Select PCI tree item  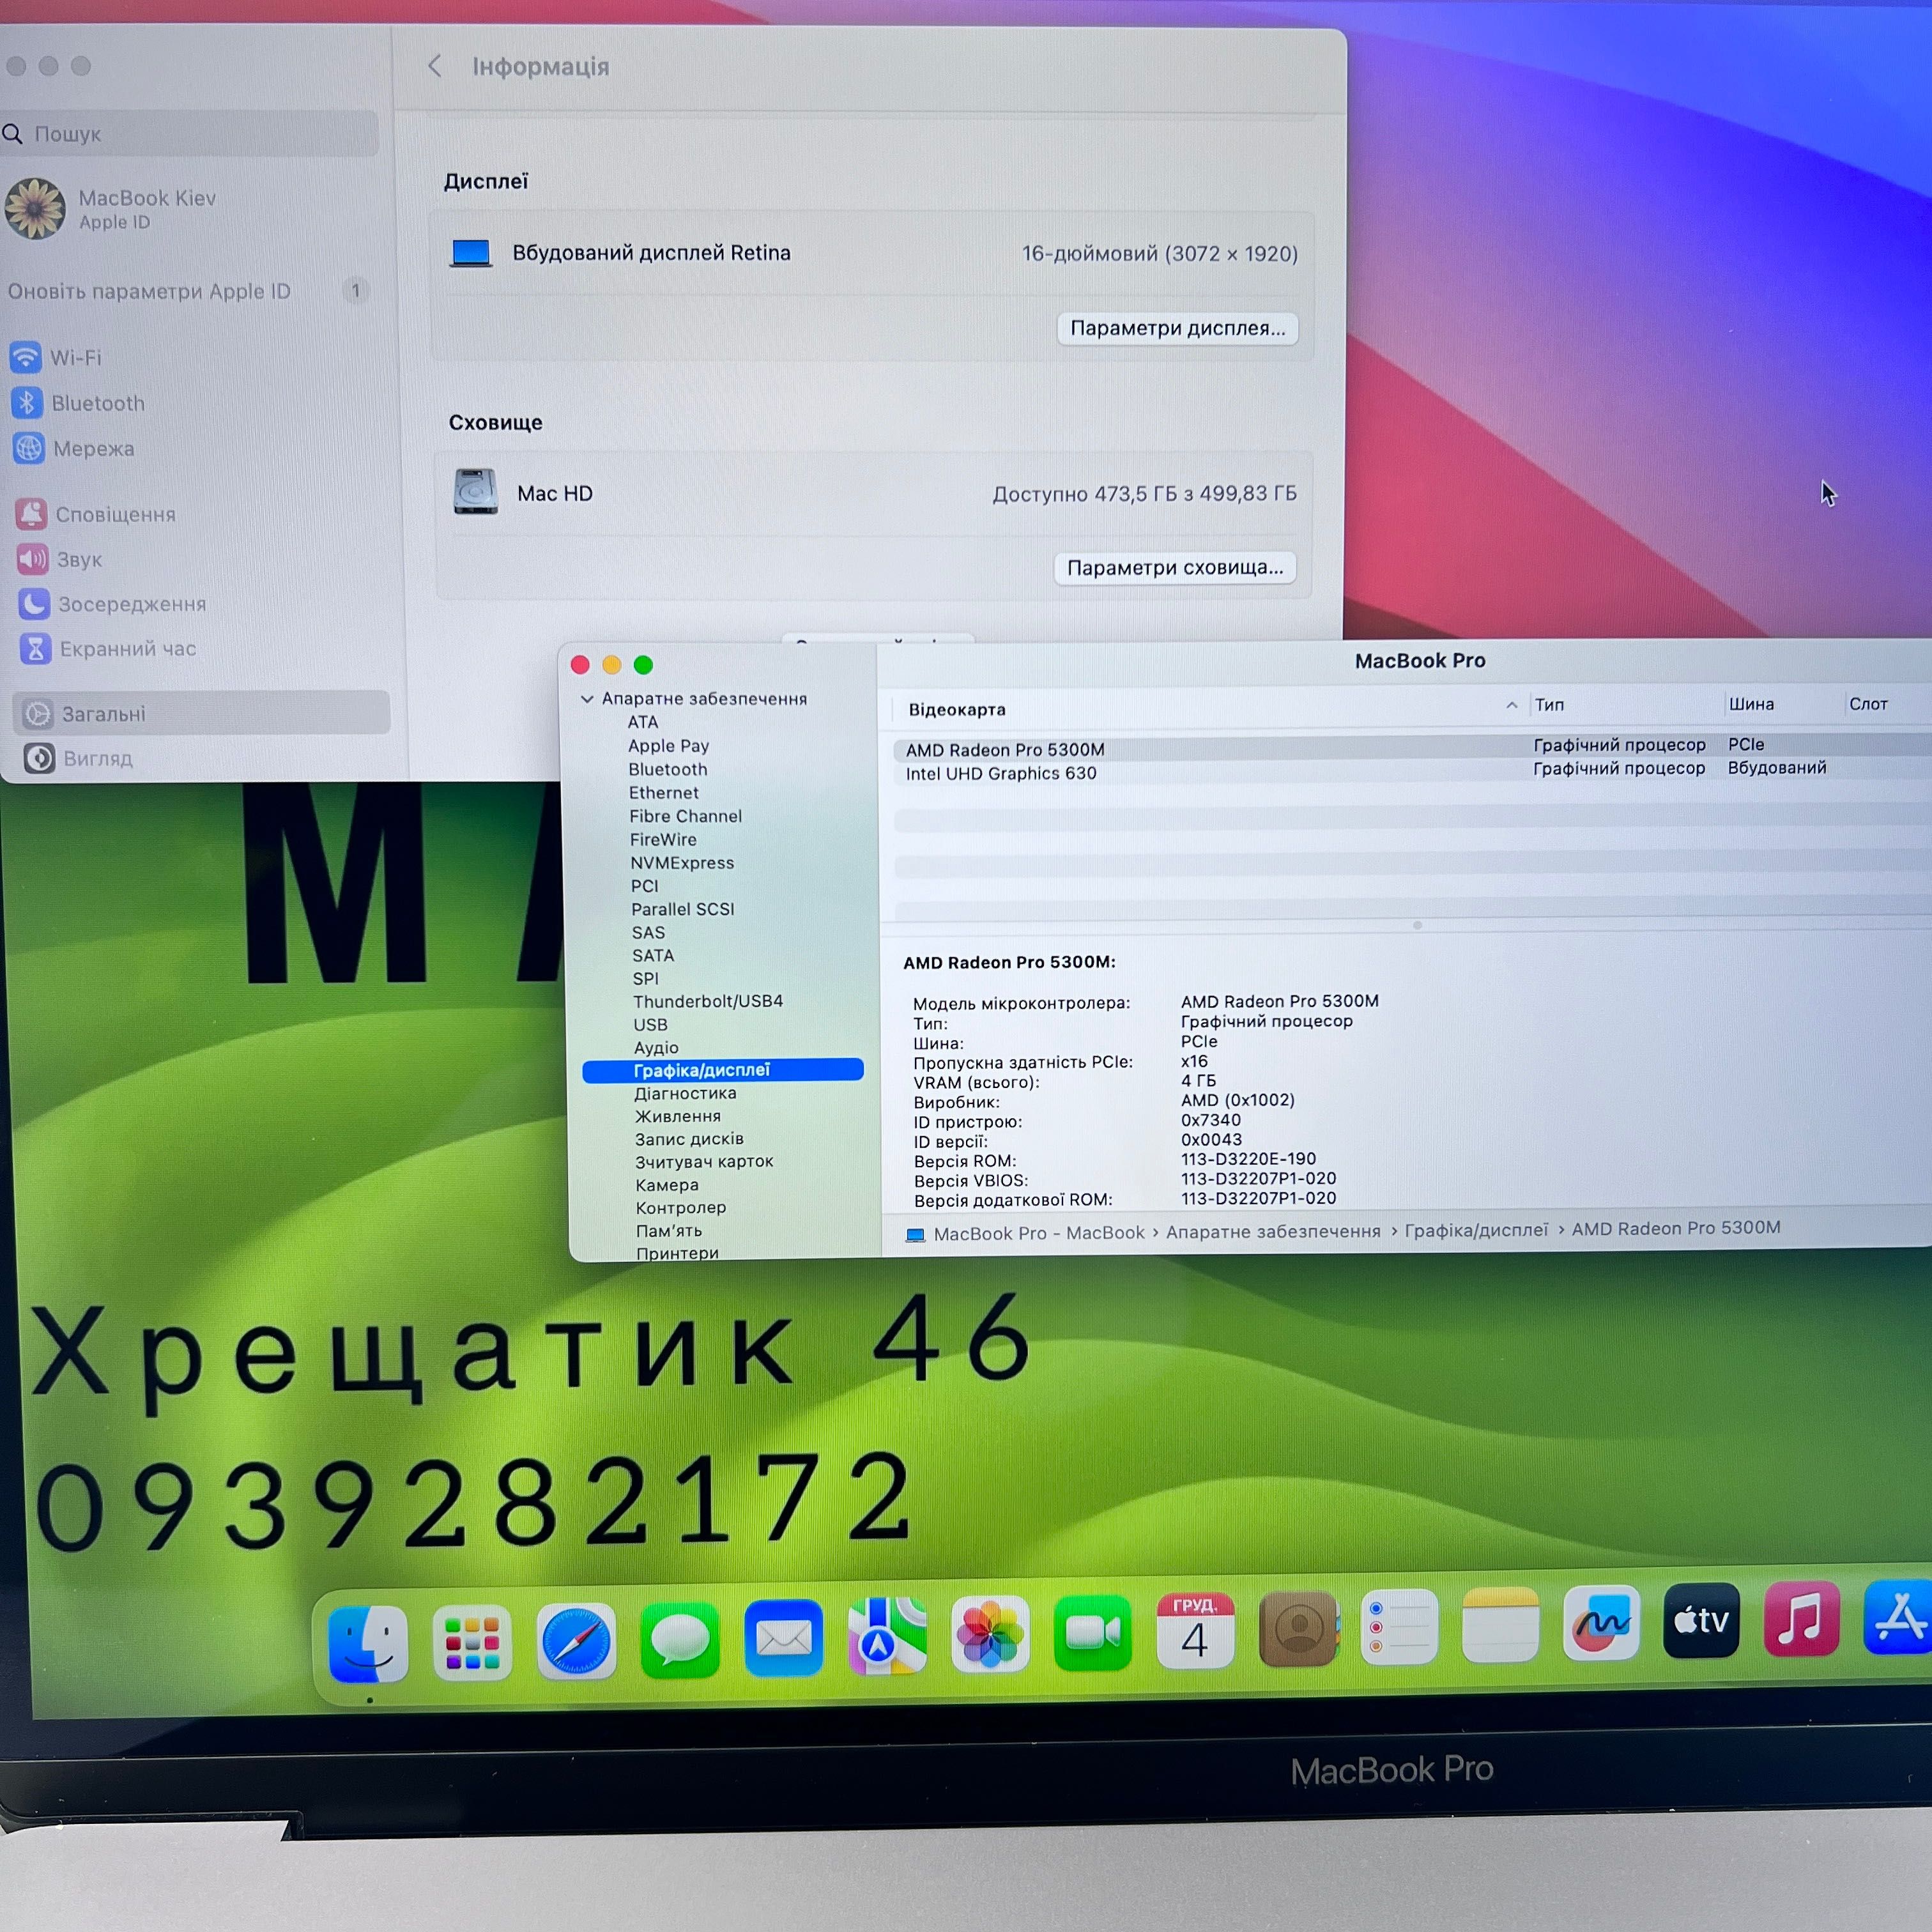pyautogui.click(x=645, y=886)
